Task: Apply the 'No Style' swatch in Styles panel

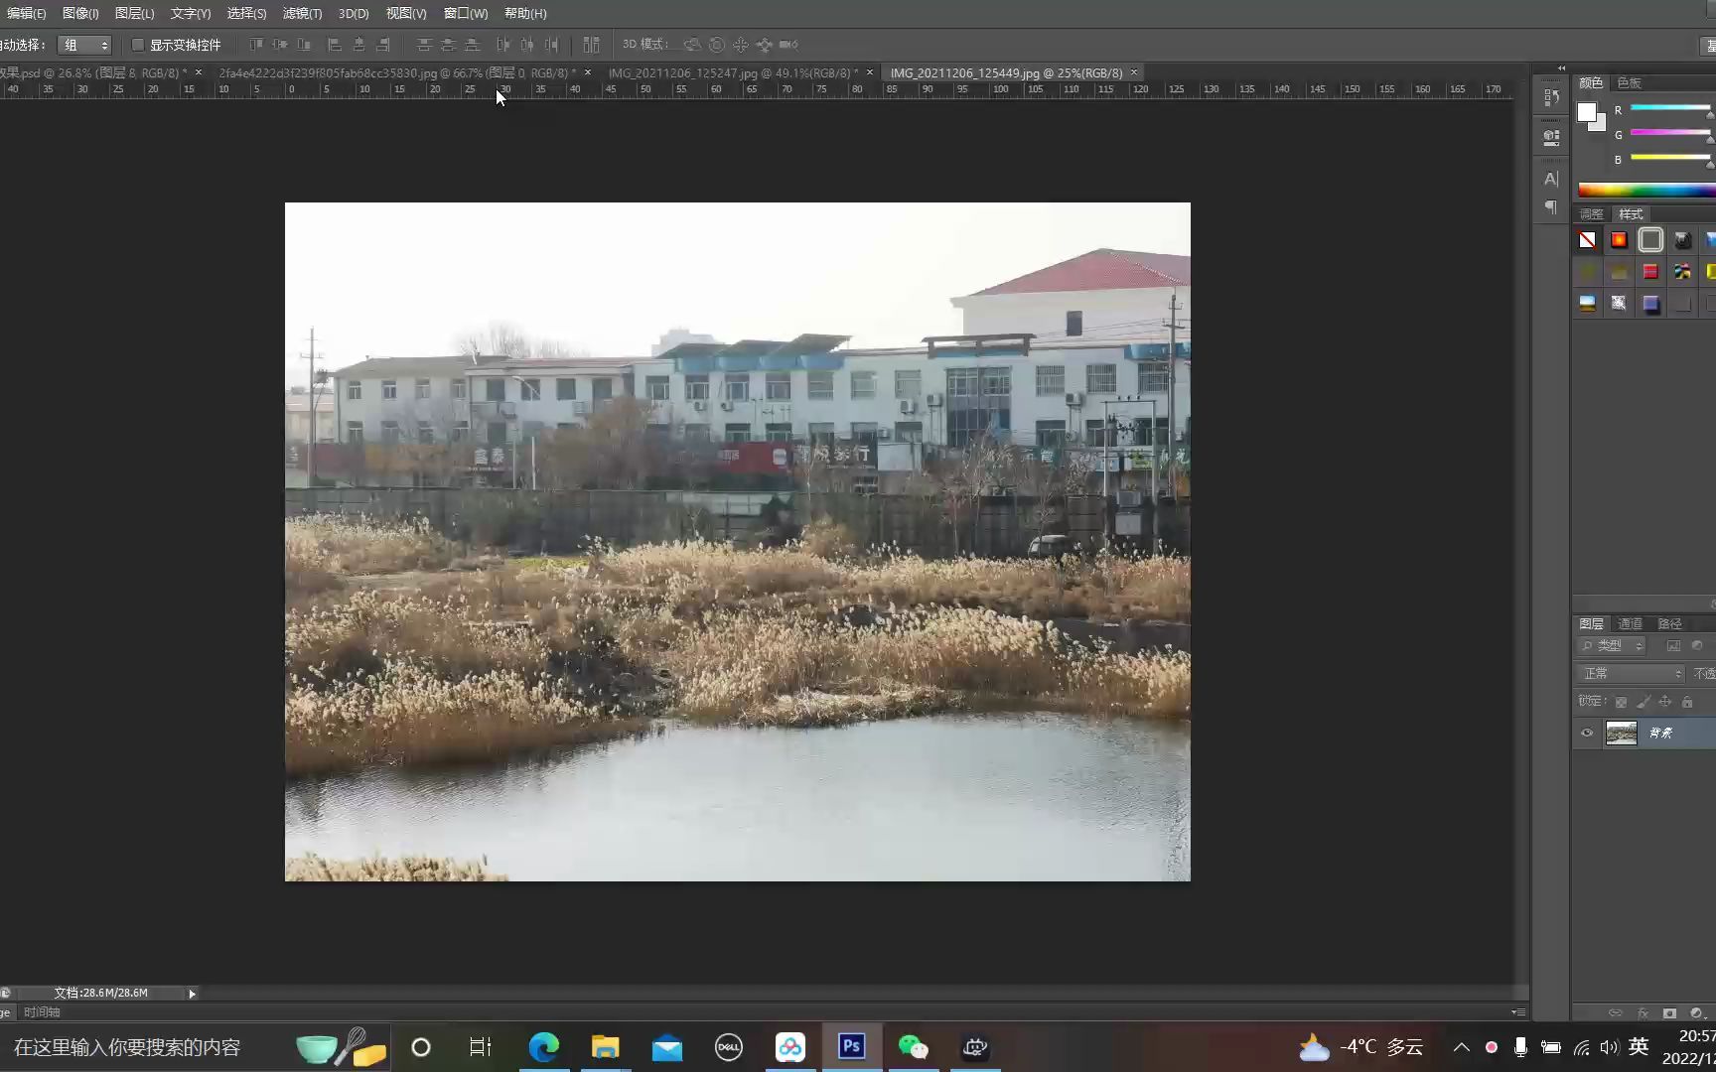Action: point(1588,240)
